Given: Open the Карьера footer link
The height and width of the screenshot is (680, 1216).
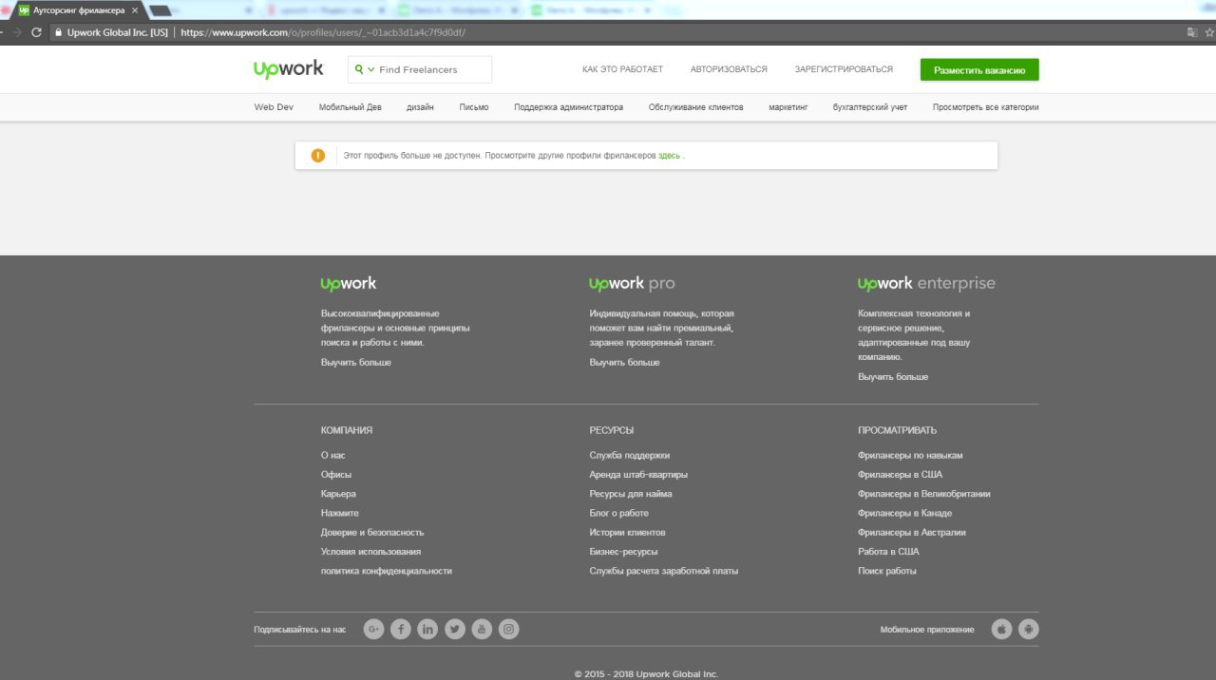Looking at the screenshot, I should point(338,494).
